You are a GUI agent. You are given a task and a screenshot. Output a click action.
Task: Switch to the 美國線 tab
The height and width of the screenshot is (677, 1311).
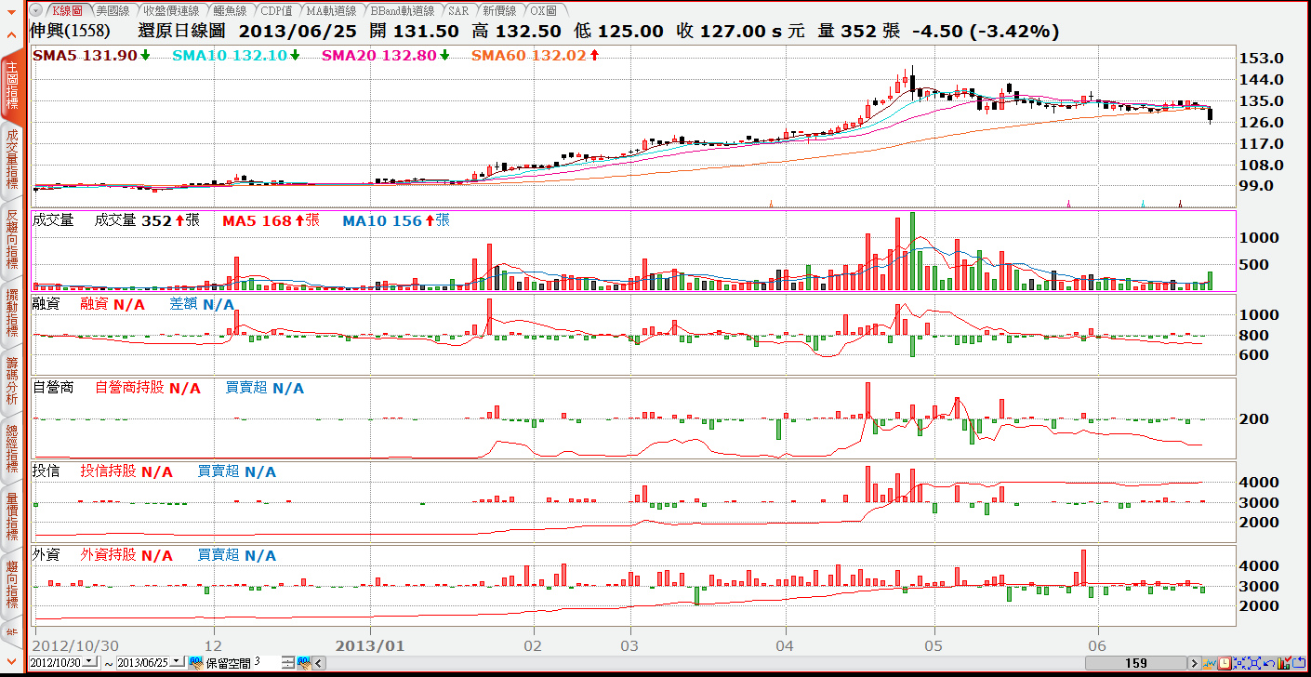tap(113, 10)
